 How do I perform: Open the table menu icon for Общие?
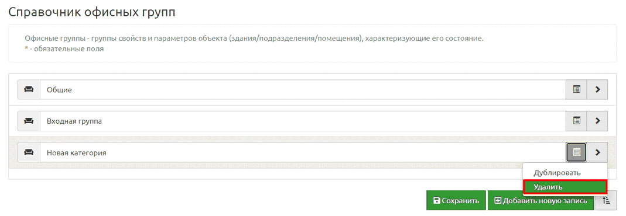(576, 89)
